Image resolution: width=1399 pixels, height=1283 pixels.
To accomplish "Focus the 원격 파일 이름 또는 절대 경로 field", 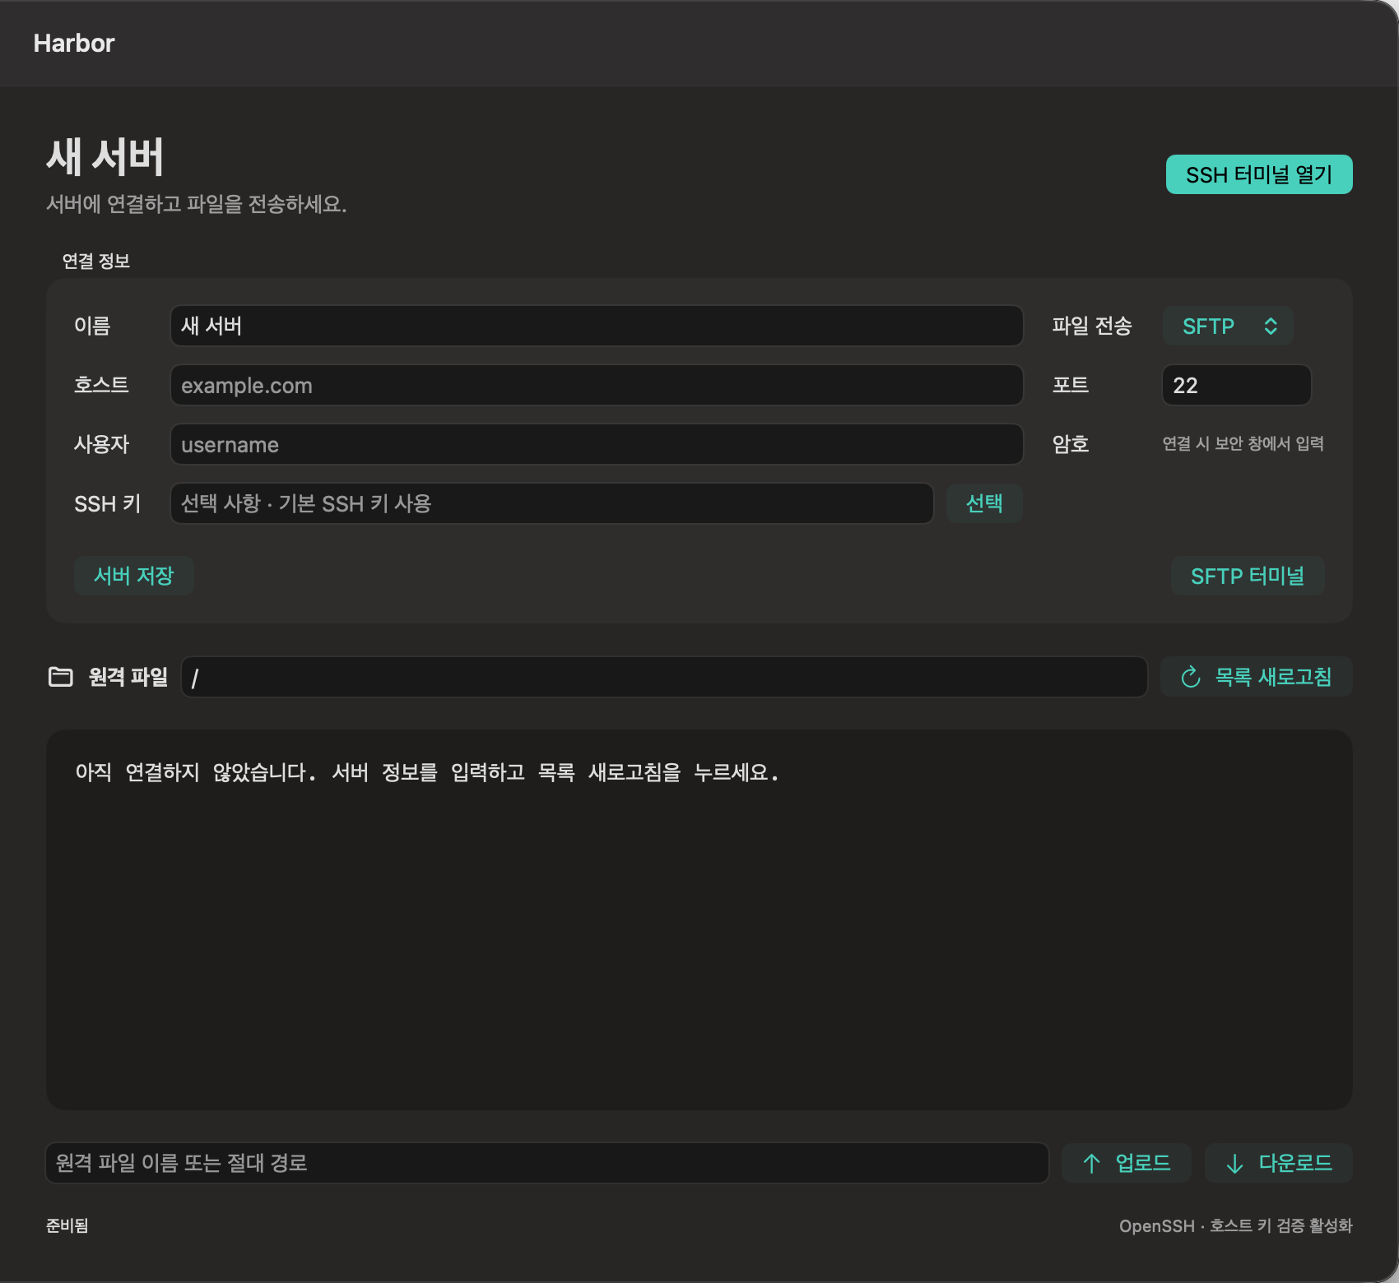I will [x=547, y=1163].
